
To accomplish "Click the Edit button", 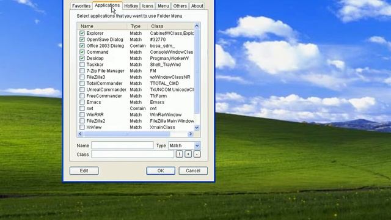I will [x=84, y=170].
